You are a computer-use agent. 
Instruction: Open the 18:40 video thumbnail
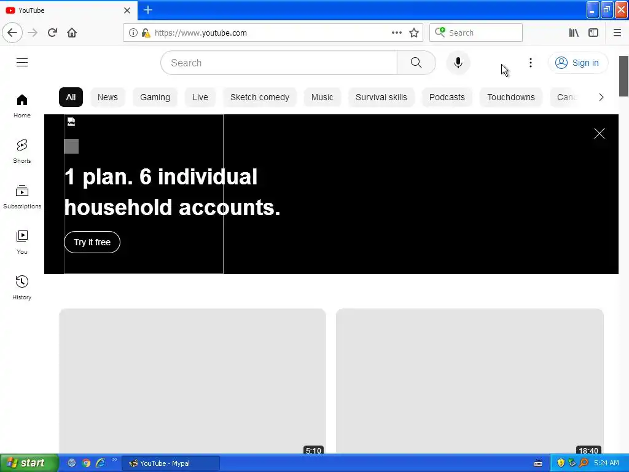470,381
